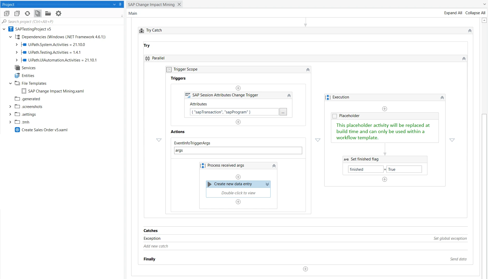The height and width of the screenshot is (279, 488).
Task: Click the SAP trigger activity icon
Action: coord(188,95)
